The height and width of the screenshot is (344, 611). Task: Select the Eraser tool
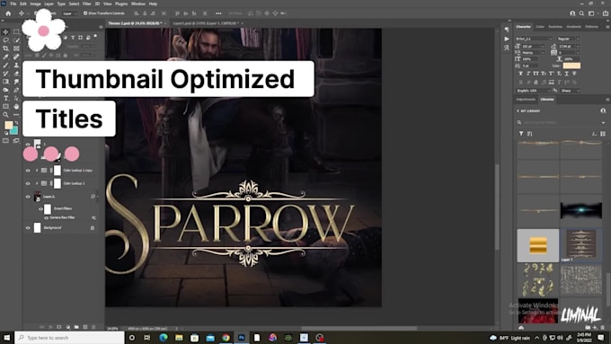(x=16, y=74)
